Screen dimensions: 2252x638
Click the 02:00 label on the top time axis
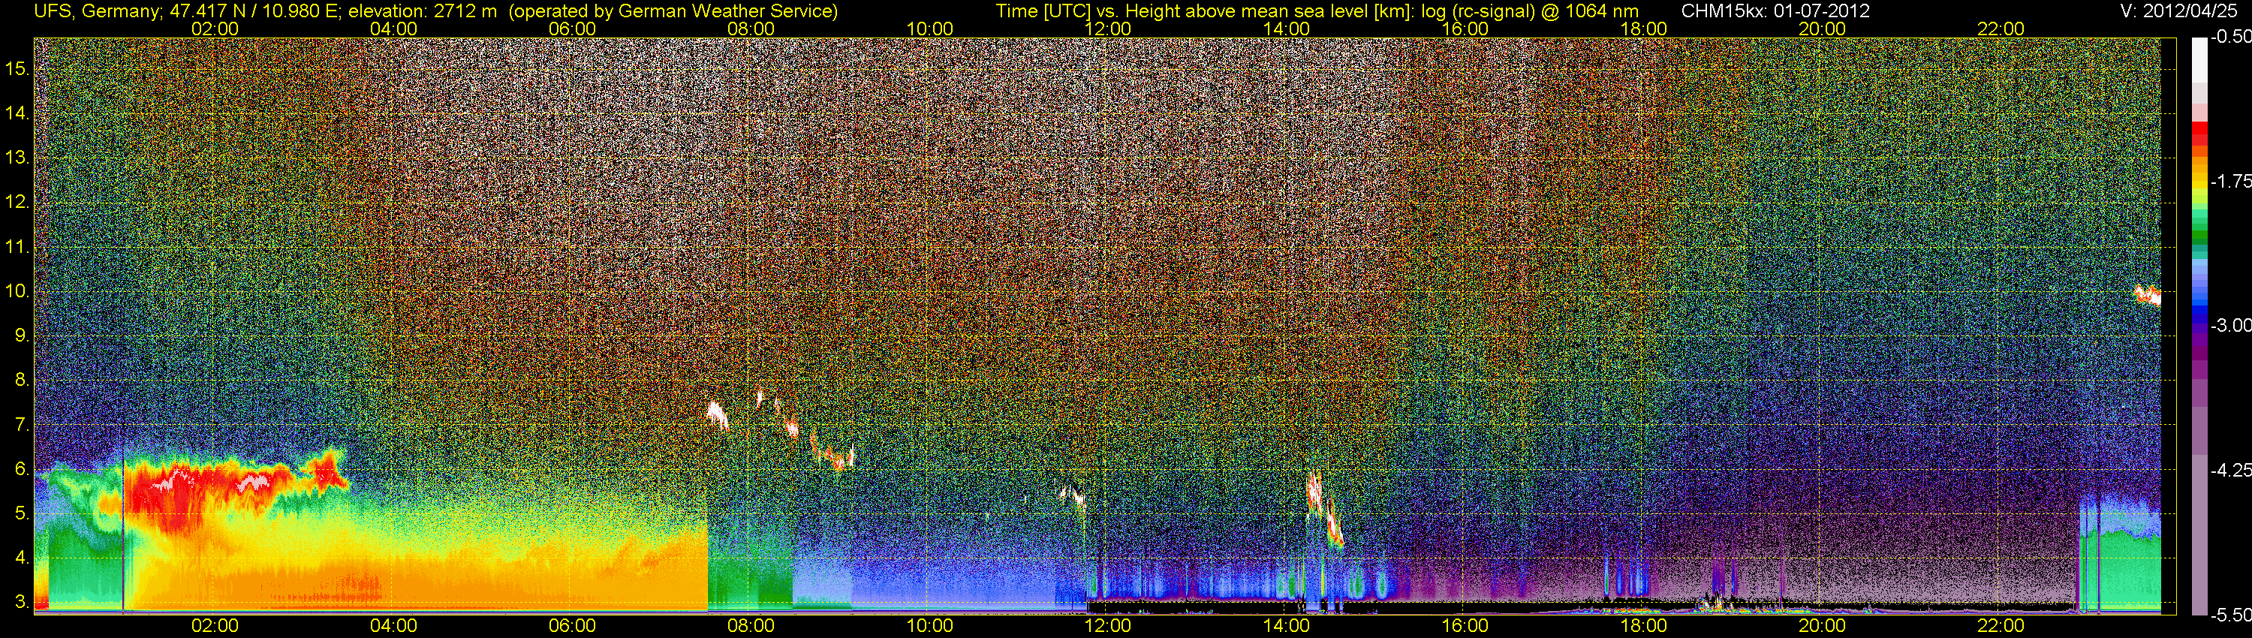[x=215, y=29]
